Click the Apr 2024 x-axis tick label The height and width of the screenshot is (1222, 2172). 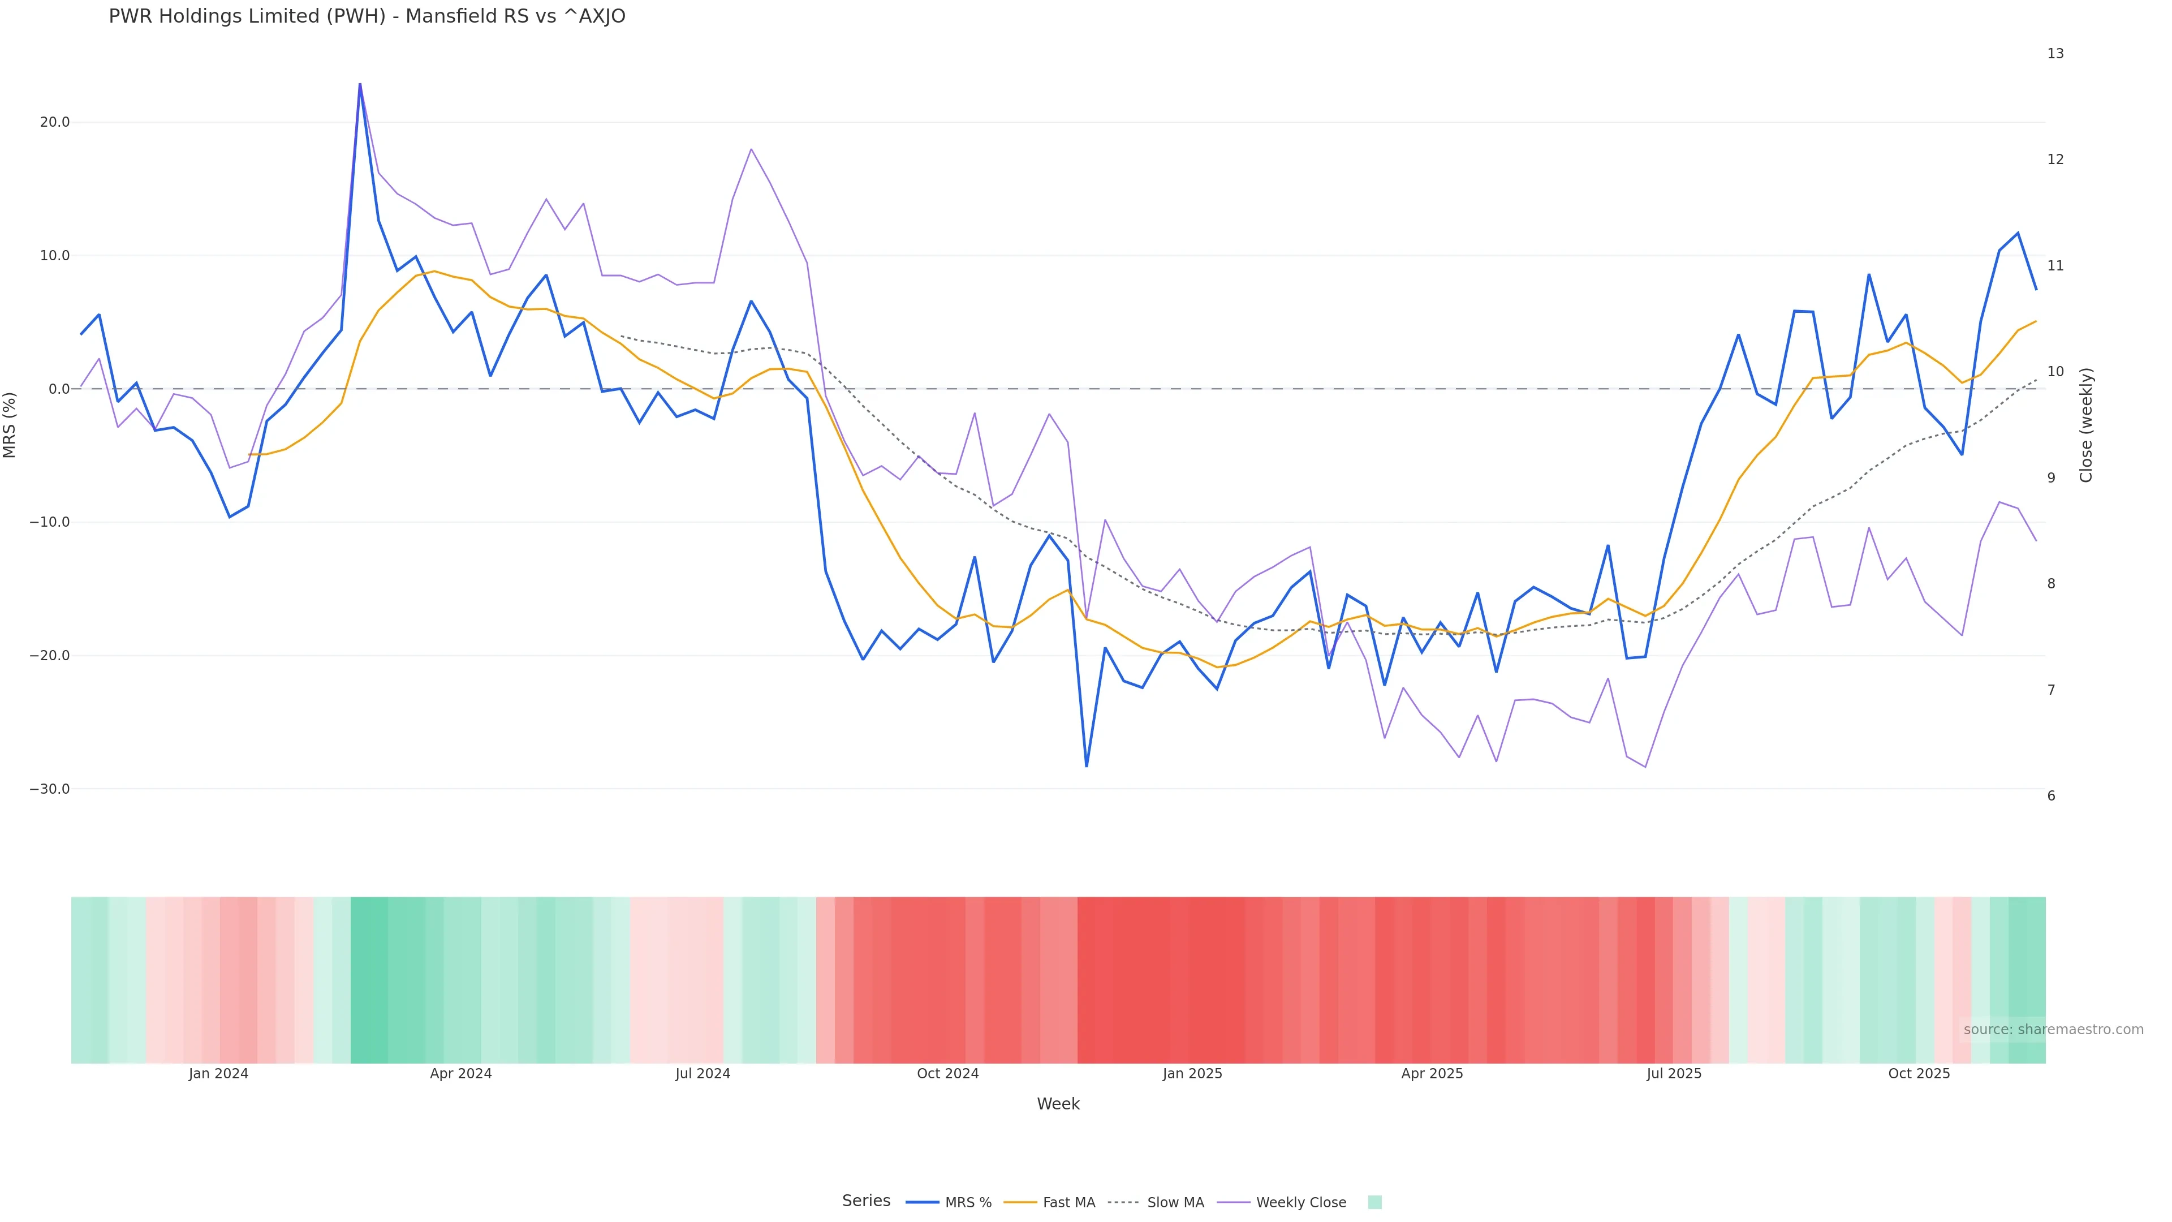460,1074
